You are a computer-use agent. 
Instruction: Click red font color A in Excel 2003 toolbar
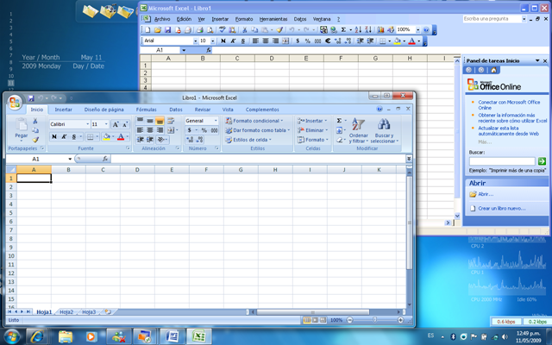[411, 41]
